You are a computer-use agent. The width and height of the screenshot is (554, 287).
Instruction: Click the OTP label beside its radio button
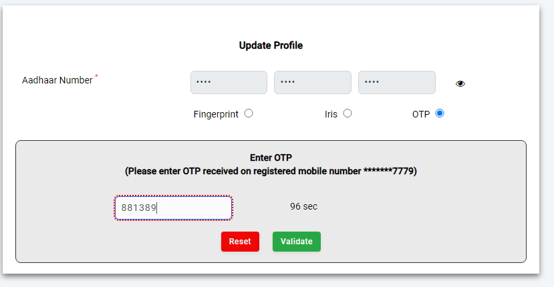pos(421,114)
